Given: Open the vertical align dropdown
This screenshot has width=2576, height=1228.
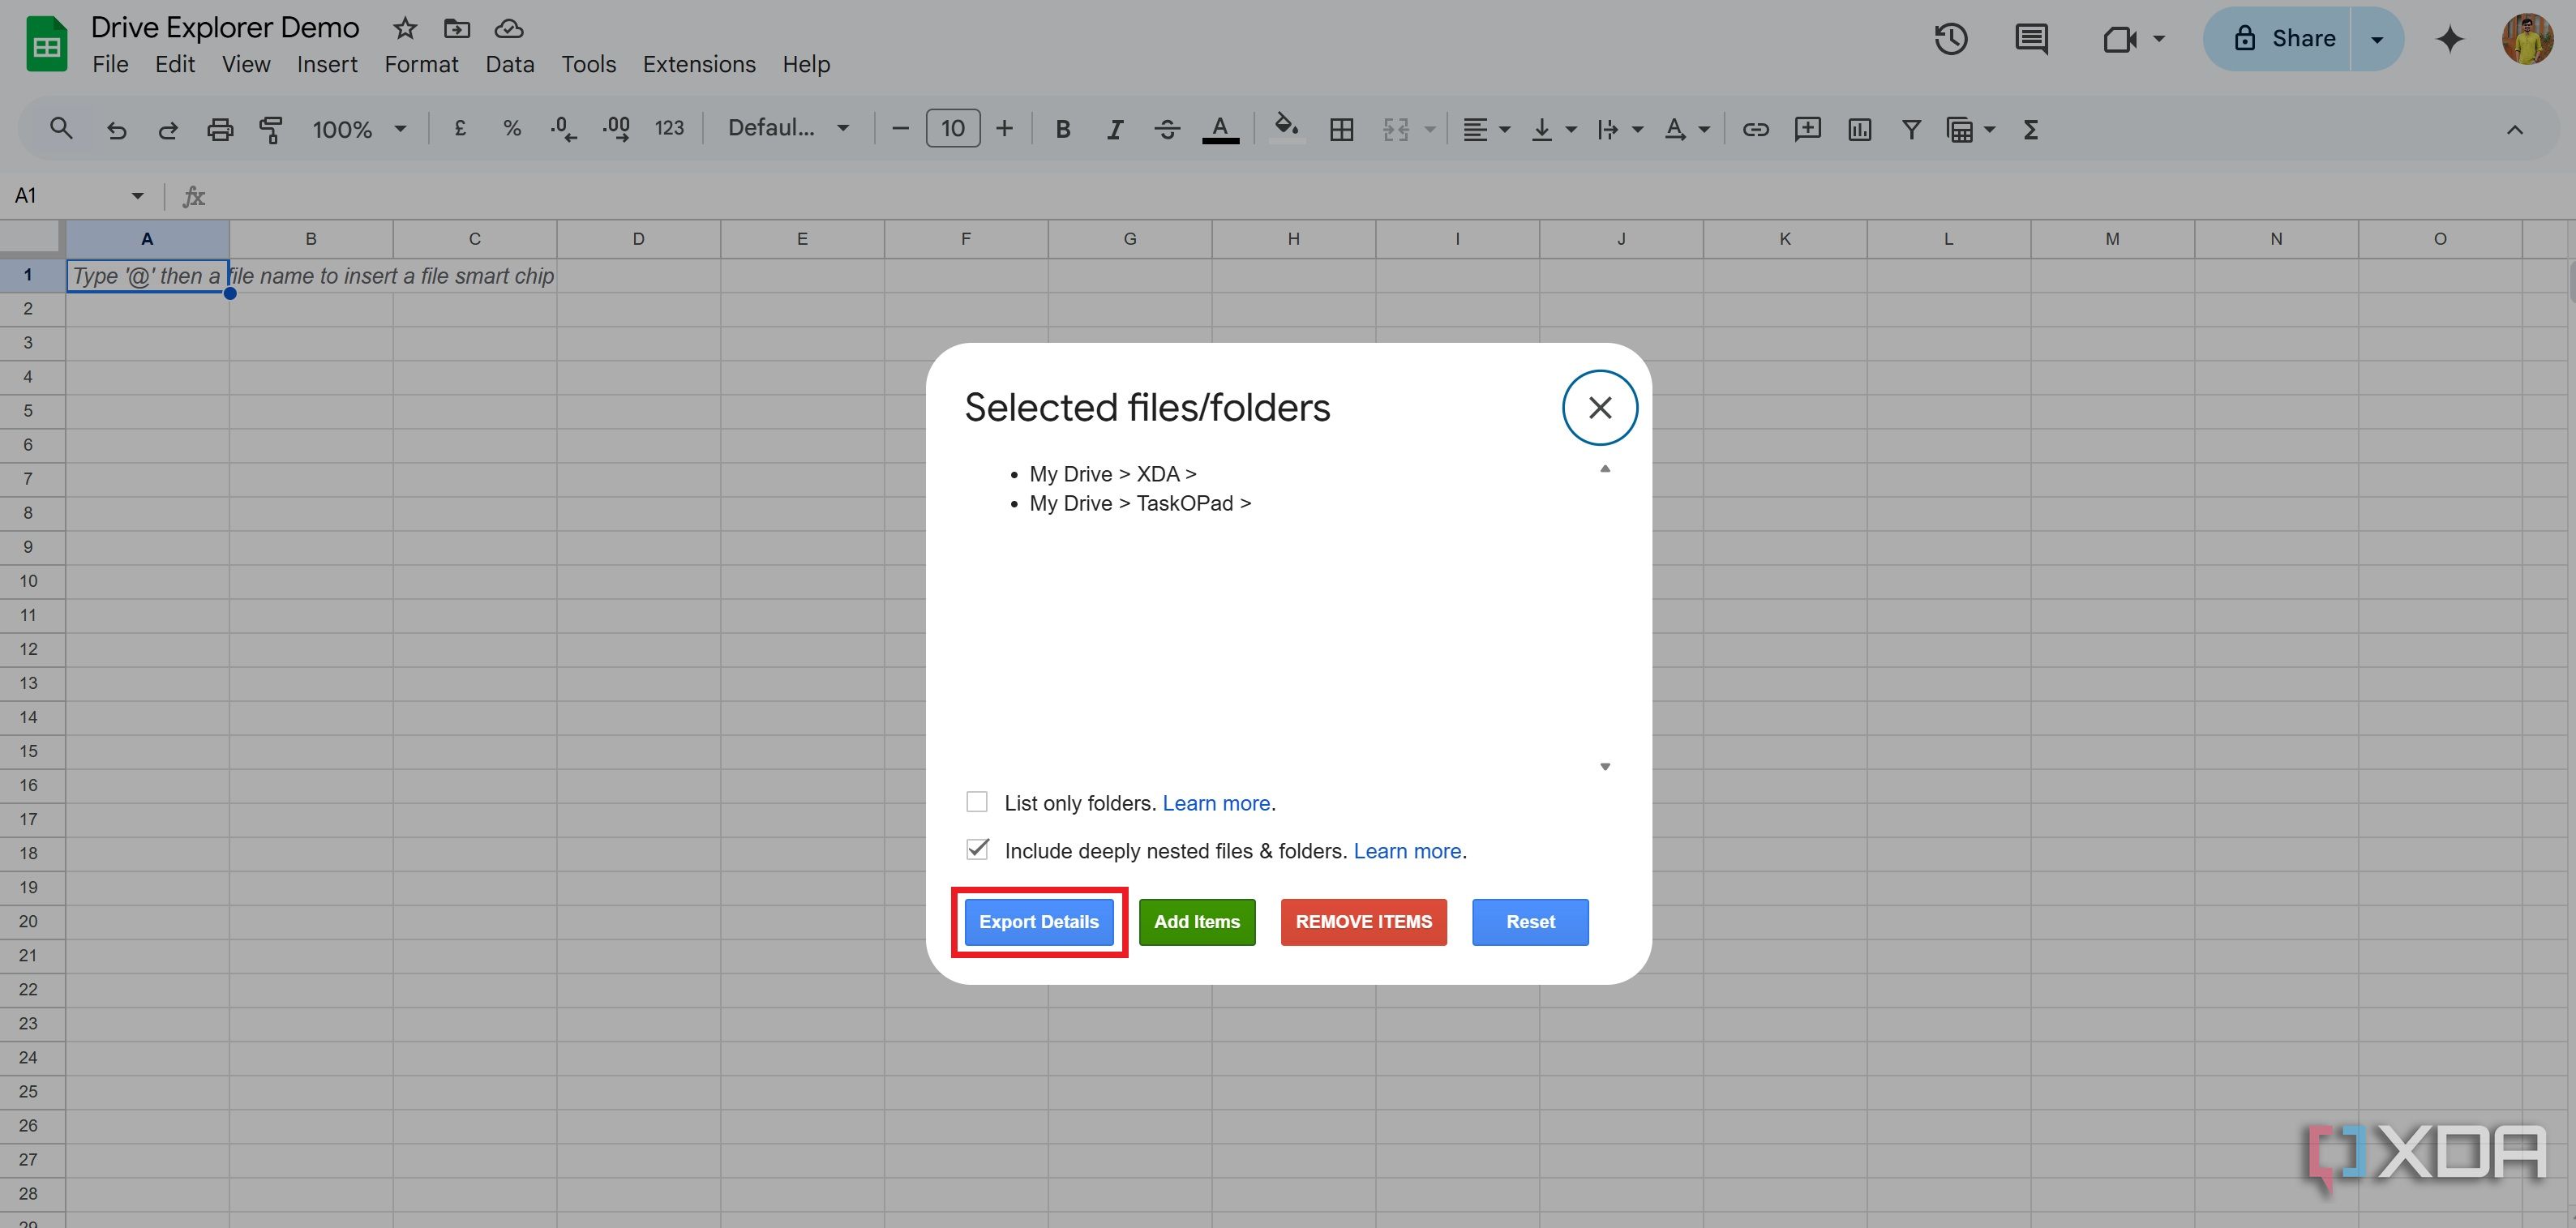Looking at the screenshot, I should [x=1554, y=129].
